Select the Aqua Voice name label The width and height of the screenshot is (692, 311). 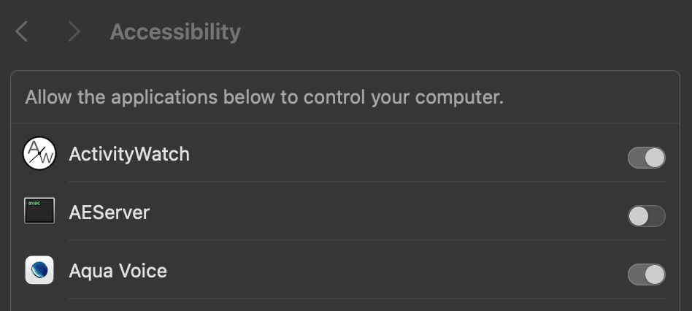click(x=118, y=271)
